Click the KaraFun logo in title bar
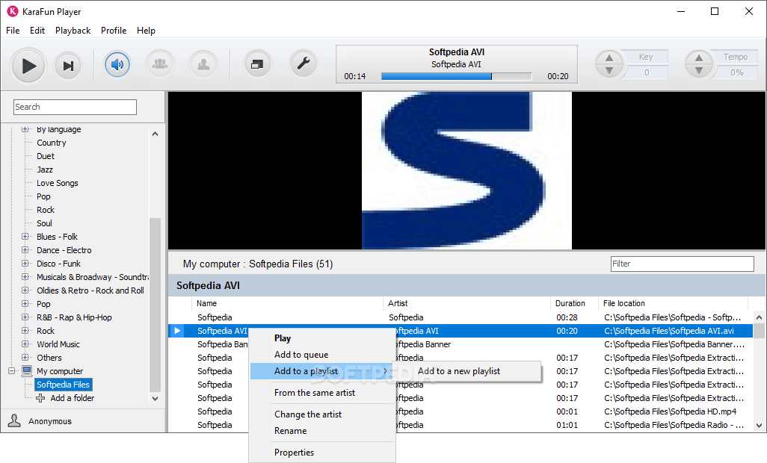Viewport: 767px width, 463px height. pos(12,11)
